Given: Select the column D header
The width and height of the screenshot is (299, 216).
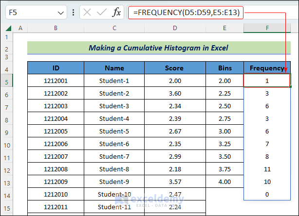Looking at the screenshot, I should [174, 28].
